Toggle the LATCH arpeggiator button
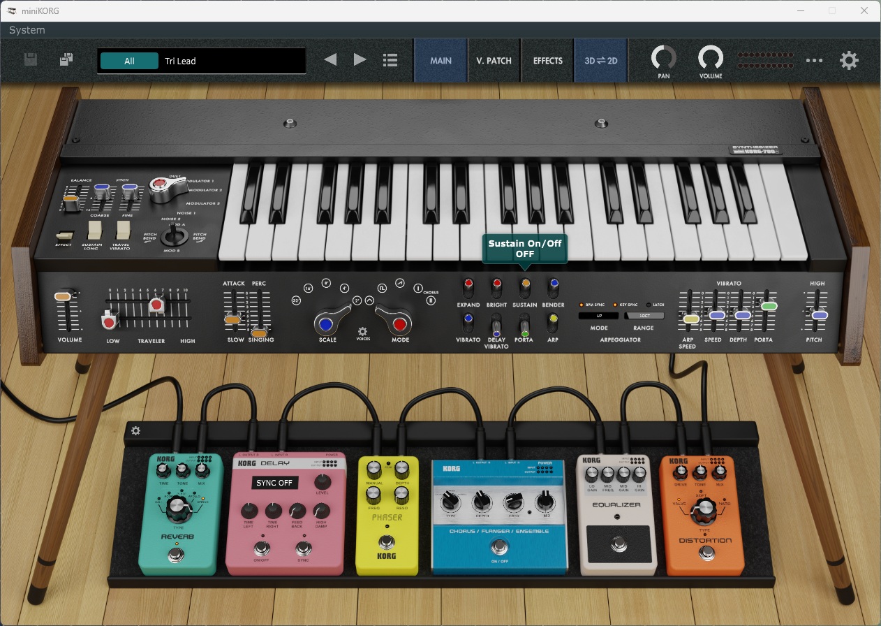 [x=648, y=305]
